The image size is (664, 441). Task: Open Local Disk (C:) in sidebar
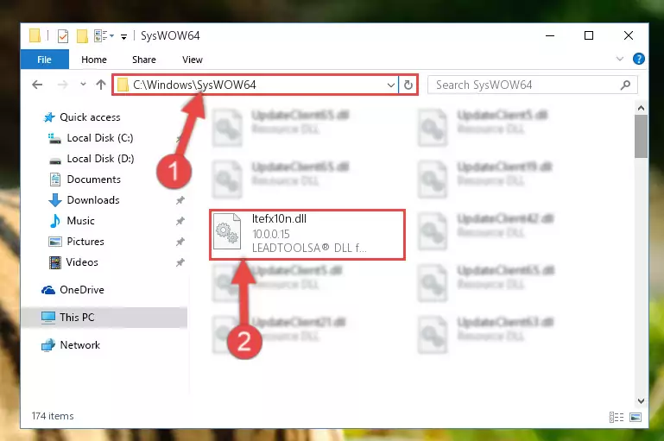pos(100,138)
